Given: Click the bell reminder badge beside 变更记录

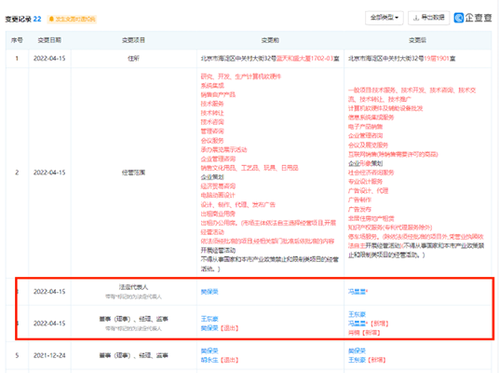Looking at the screenshot, I should [x=72, y=20].
